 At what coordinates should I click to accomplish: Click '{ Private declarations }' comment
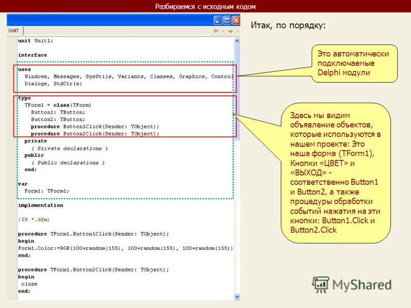(x=69, y=148)
